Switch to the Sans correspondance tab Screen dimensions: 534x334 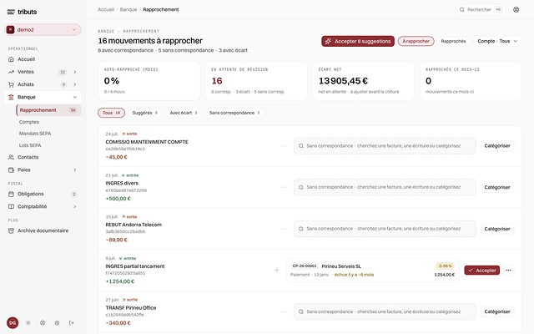click(234, 113)
